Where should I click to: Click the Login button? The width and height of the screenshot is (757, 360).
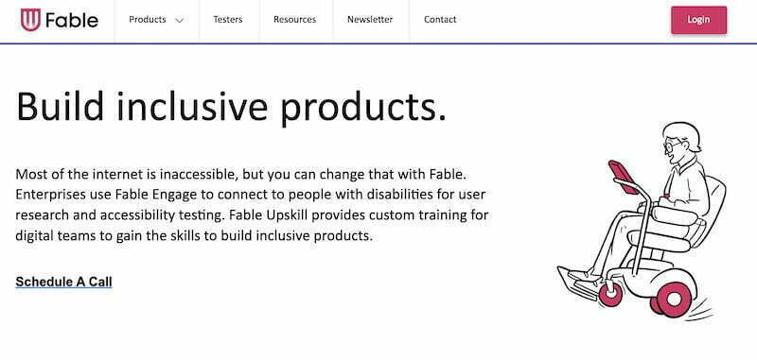pos(698,20)
